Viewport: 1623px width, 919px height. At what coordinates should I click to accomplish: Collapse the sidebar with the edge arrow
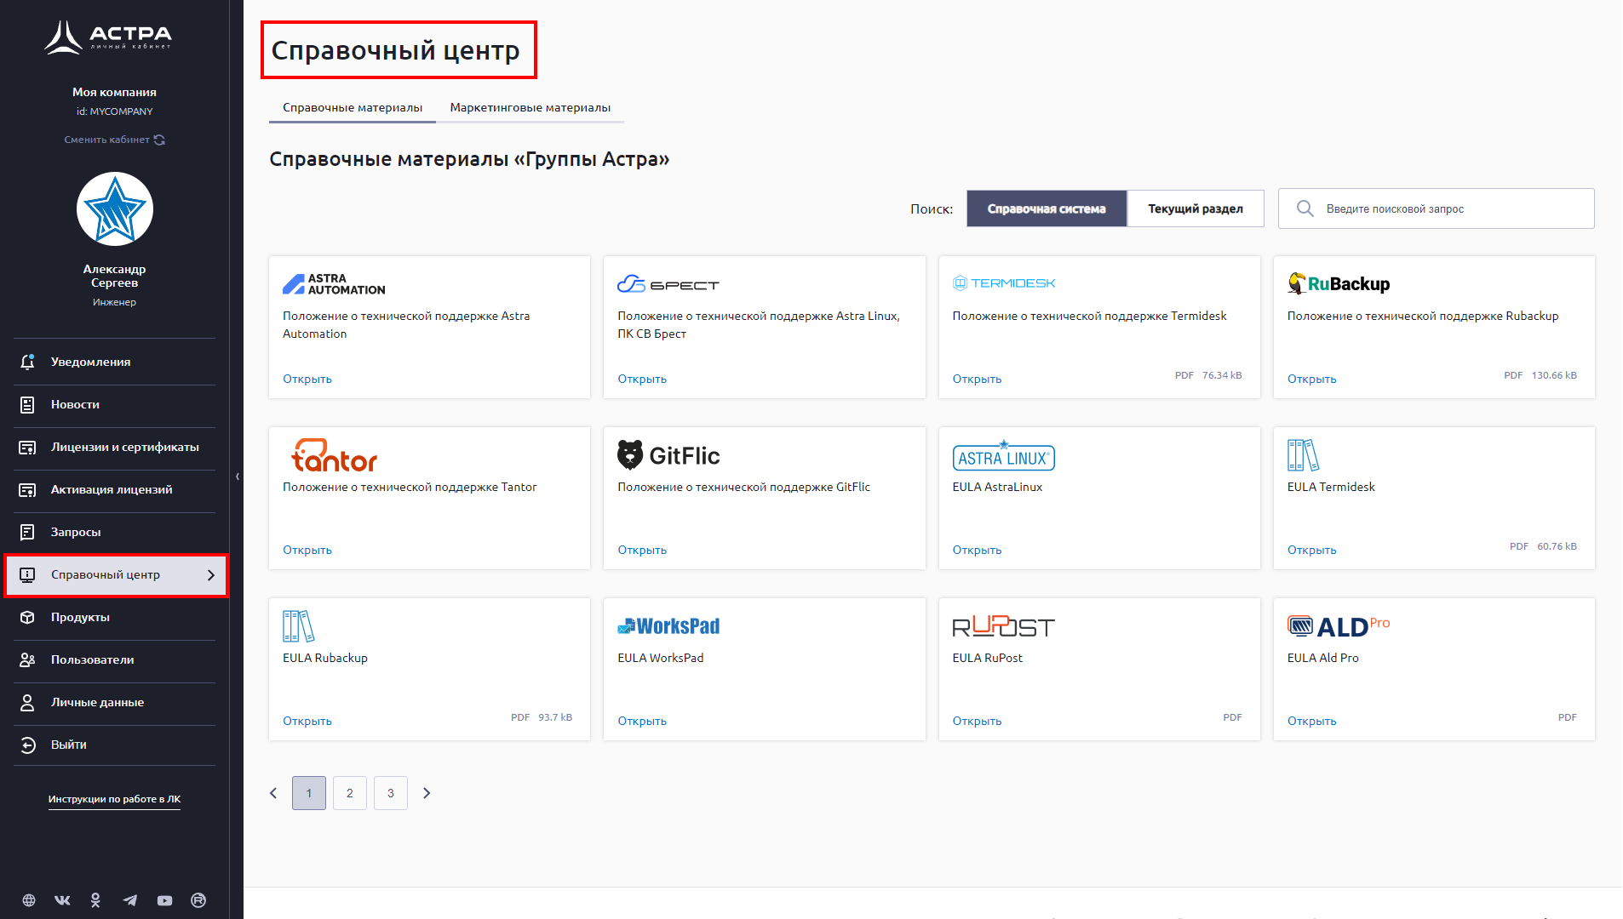click(x=238, y=477)
